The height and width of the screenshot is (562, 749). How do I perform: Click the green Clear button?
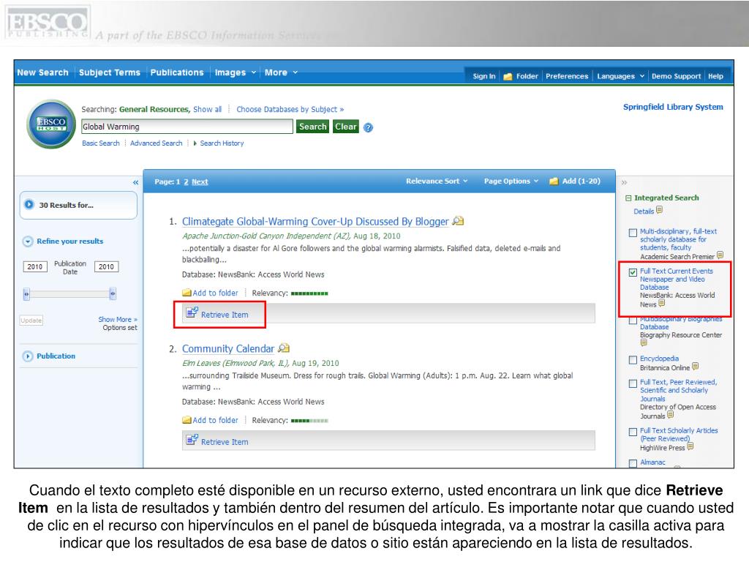(346, 127)
